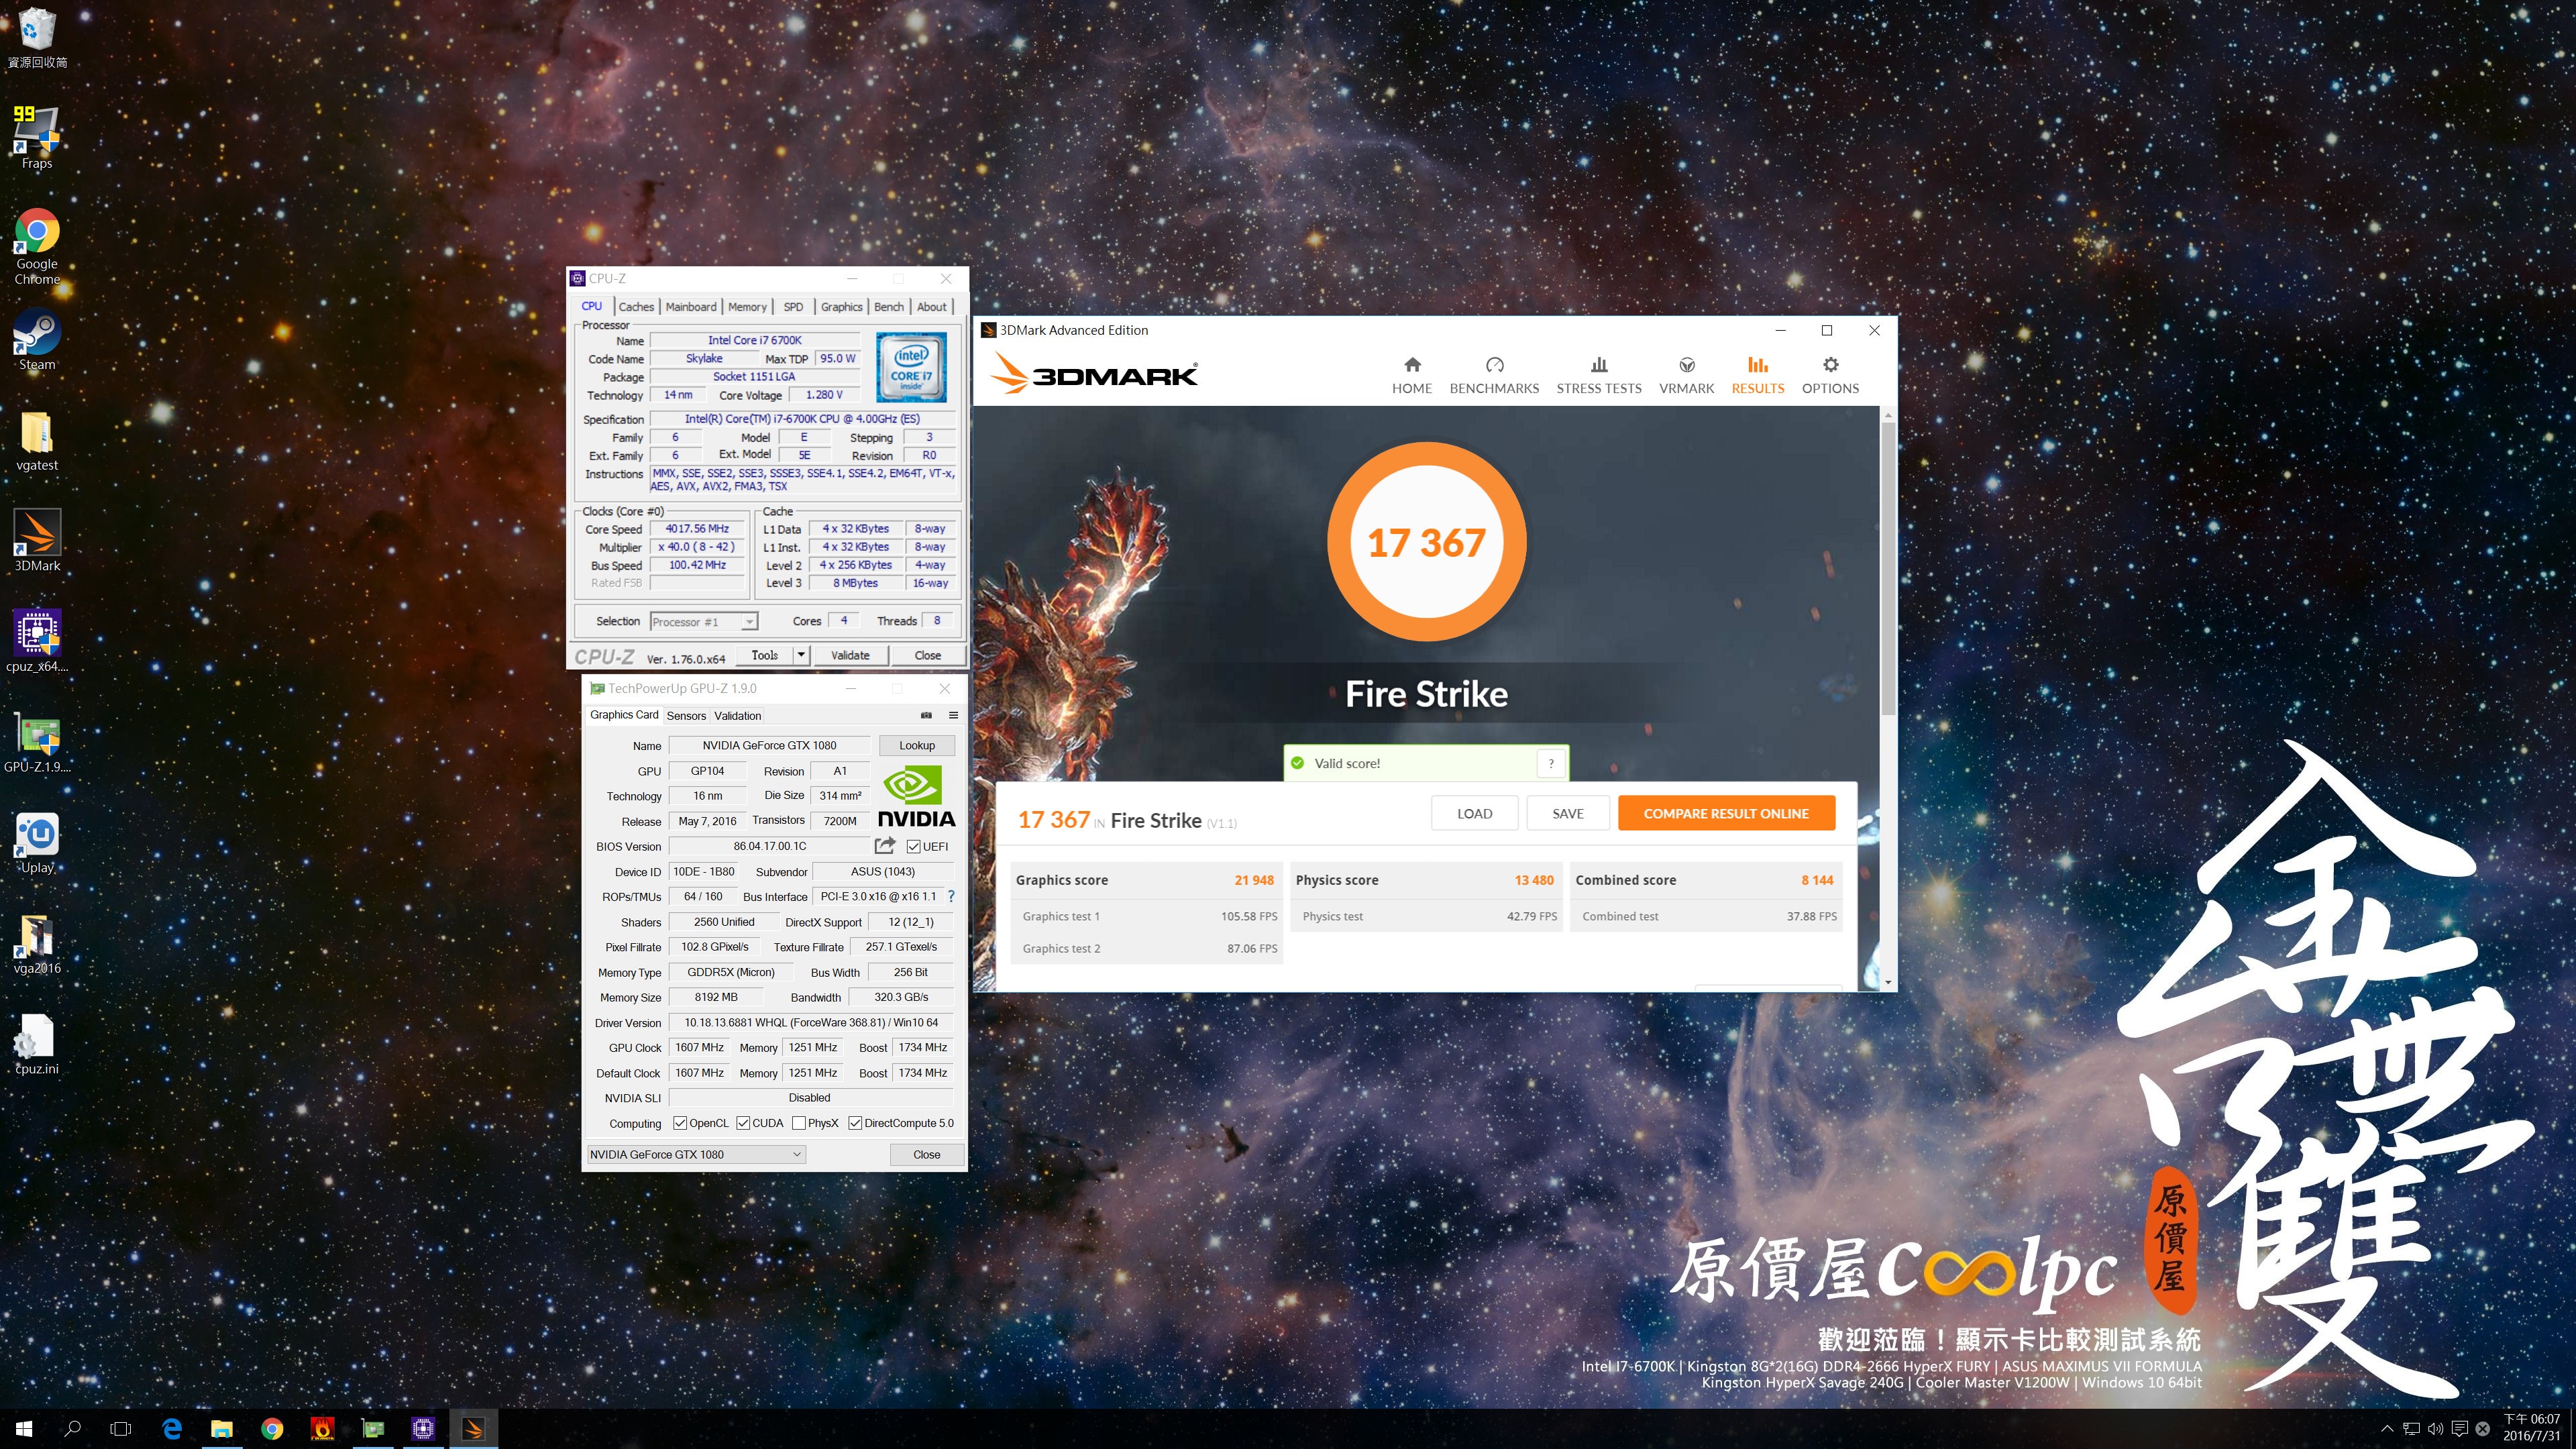Open the Action Center notifications icon
Image resolution: width=2576 pixels, height=1449 pixels.
pos(2460,1429)
